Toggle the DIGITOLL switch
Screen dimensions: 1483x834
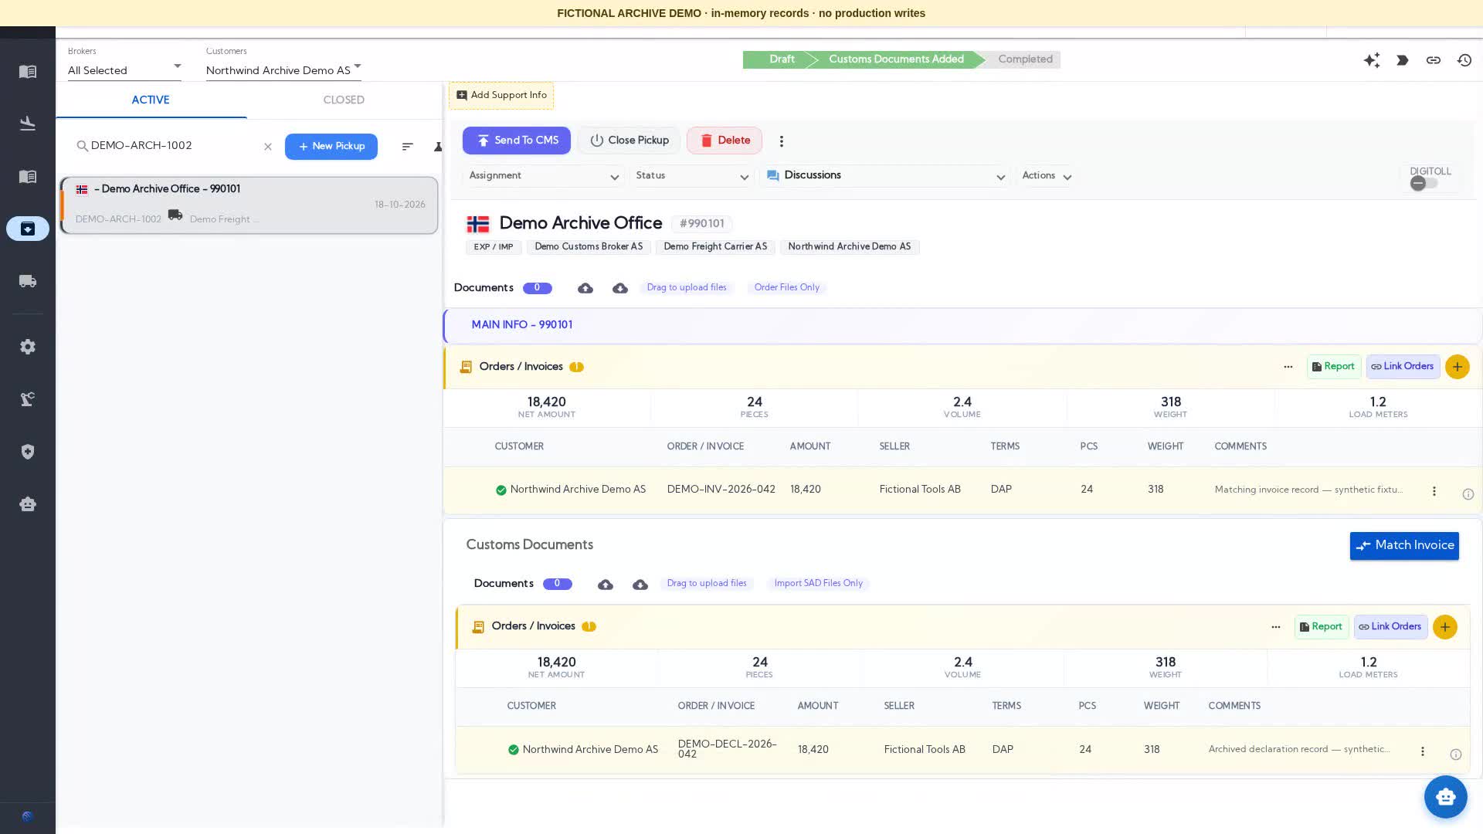[1424, 183]
